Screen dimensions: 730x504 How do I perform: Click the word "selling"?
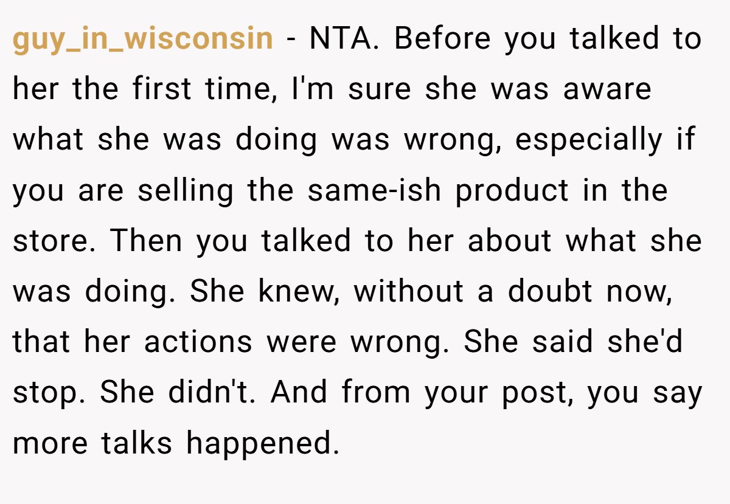click(186, 191)
